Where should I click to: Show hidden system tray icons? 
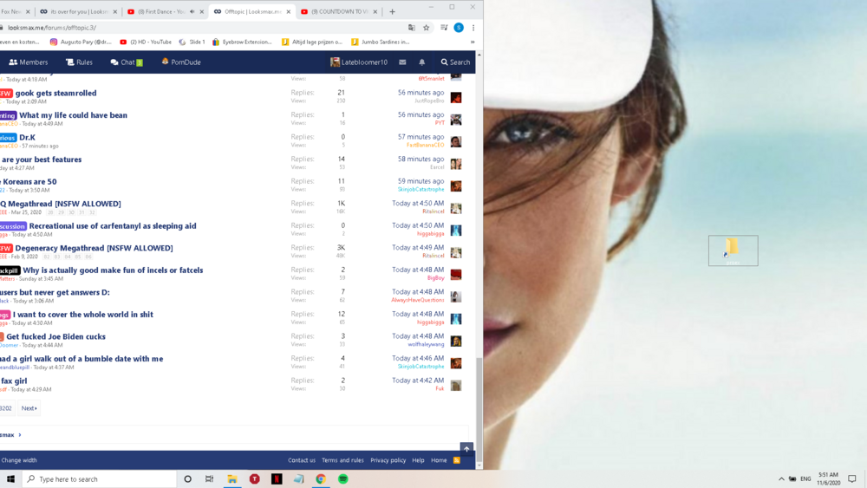pos(781,479)
